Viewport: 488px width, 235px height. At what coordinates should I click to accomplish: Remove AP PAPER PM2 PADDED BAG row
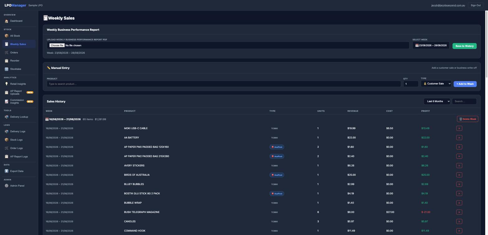(x=459, y=156)
